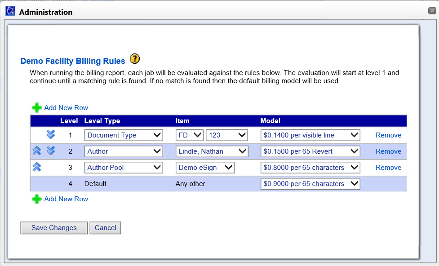This screenshot has width=439, height=266.
Task: Change the default $0.9000 per 65 characters model
Action: point(310,184)
